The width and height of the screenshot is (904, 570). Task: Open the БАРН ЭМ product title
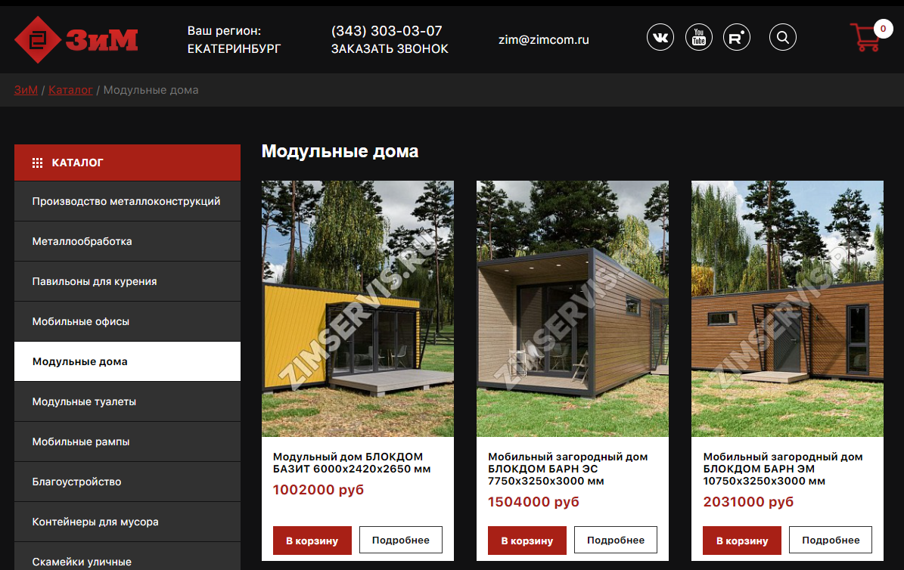coord(783,469)
